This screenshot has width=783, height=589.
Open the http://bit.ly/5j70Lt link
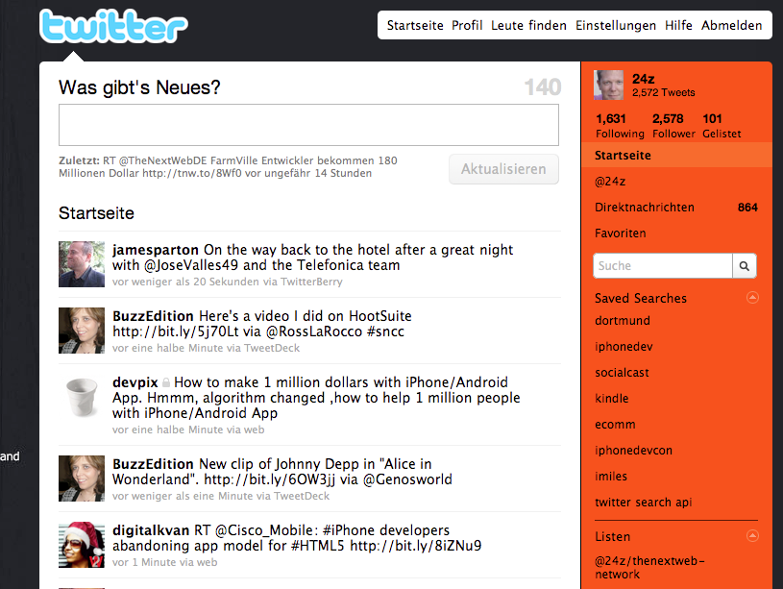coord(175,331)
